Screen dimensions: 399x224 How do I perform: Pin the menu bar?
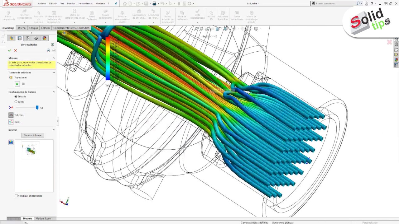pos(116,3)
